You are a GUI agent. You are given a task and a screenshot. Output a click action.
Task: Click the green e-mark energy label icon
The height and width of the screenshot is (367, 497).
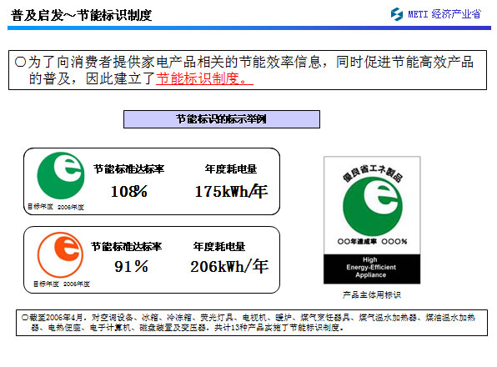[61, 175]
